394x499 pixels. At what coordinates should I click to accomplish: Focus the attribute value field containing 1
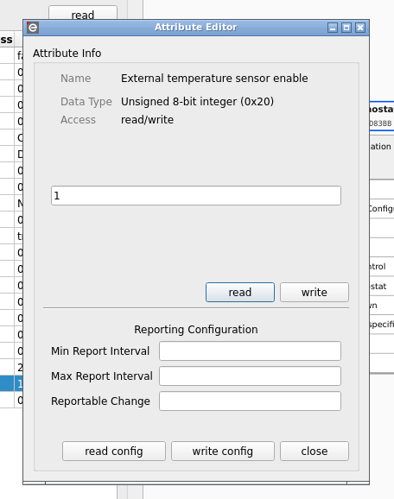tap(196, 195)
